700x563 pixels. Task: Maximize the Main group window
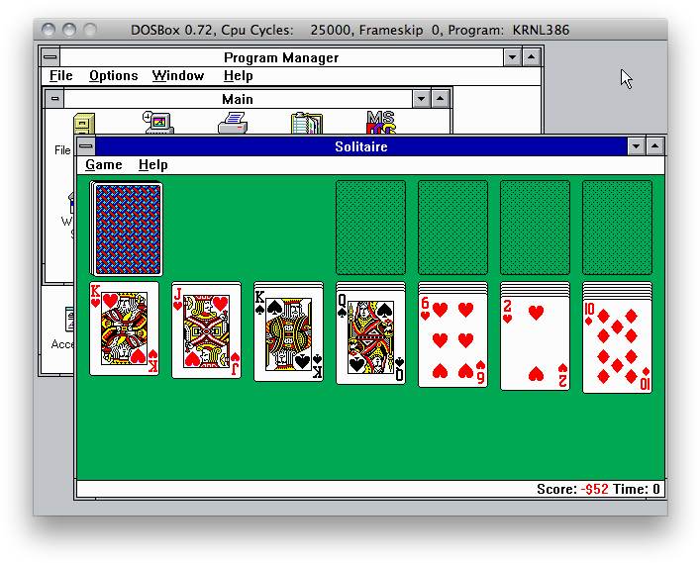441,99
